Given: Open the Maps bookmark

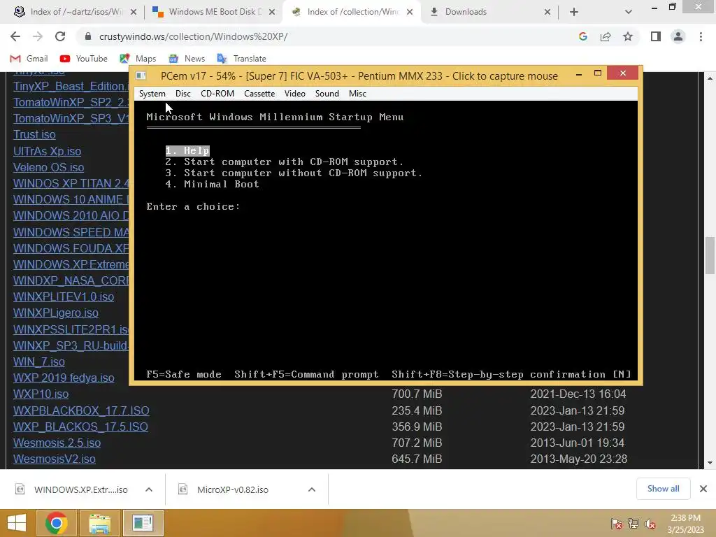Looking at the screenshot, I should [x=138, y=59].
